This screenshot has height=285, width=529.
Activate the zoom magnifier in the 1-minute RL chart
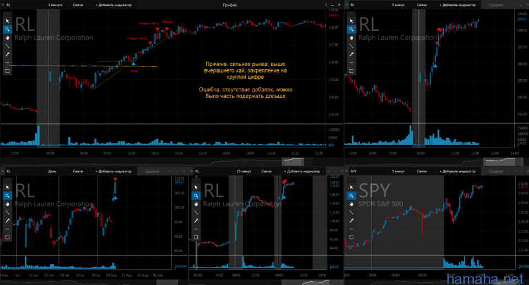pos(7,29)
